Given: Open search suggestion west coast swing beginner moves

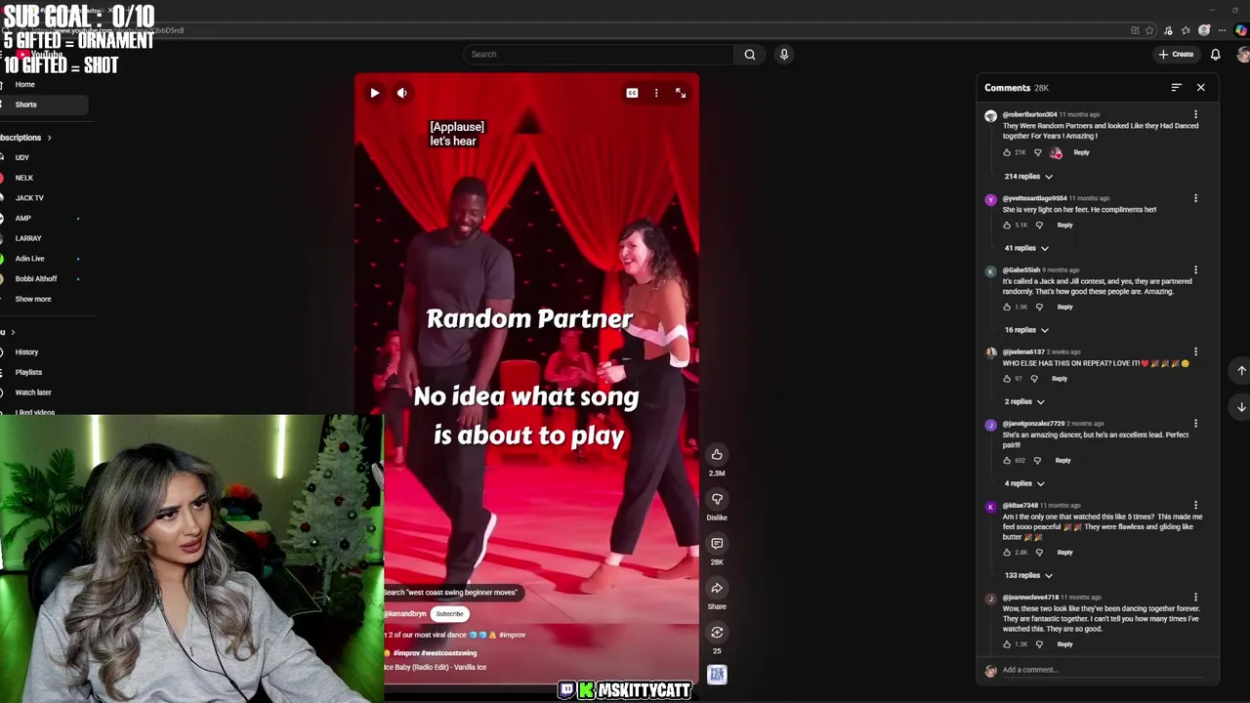Looking at the screenshot, I should 450,592.
